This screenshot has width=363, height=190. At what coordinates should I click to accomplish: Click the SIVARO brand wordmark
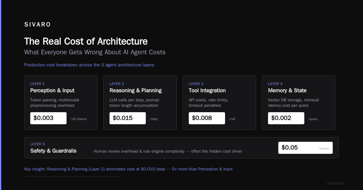click(38, 25)
